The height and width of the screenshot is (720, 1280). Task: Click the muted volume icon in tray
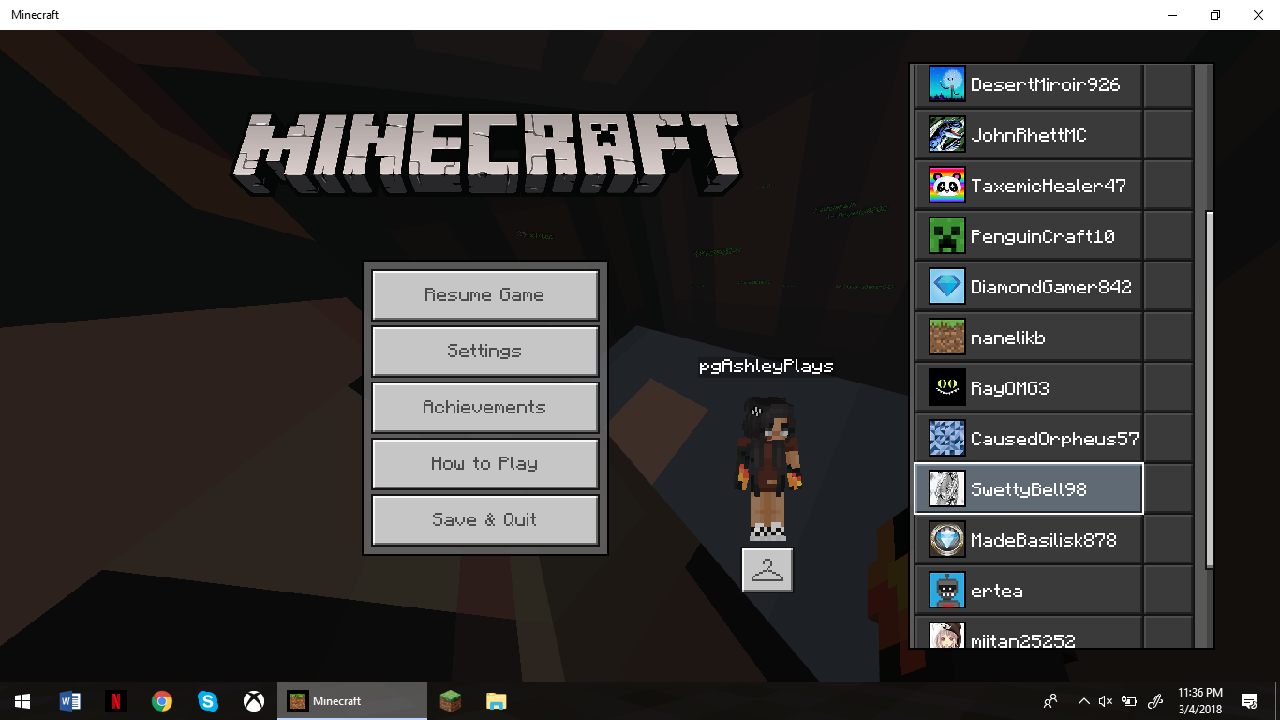1106,701
